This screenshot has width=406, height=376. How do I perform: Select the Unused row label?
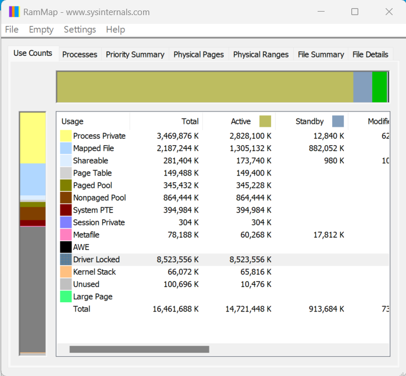point(86,284)
